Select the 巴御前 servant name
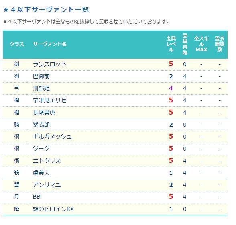The width and height of the screenshot is (236, 225). (41, 76)
